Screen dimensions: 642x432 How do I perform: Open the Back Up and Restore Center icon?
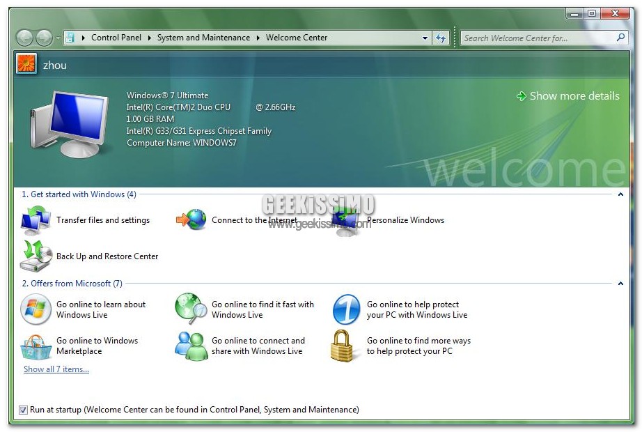click(36, 256)
